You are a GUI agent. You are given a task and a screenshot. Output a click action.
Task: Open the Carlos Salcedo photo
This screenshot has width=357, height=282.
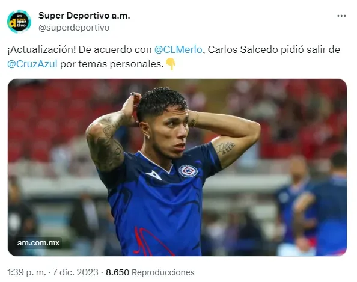177,167
